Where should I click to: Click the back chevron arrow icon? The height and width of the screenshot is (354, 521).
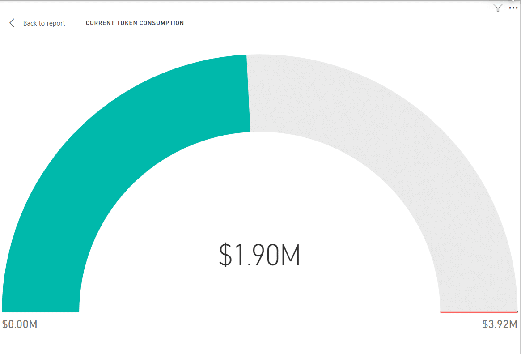12,23
